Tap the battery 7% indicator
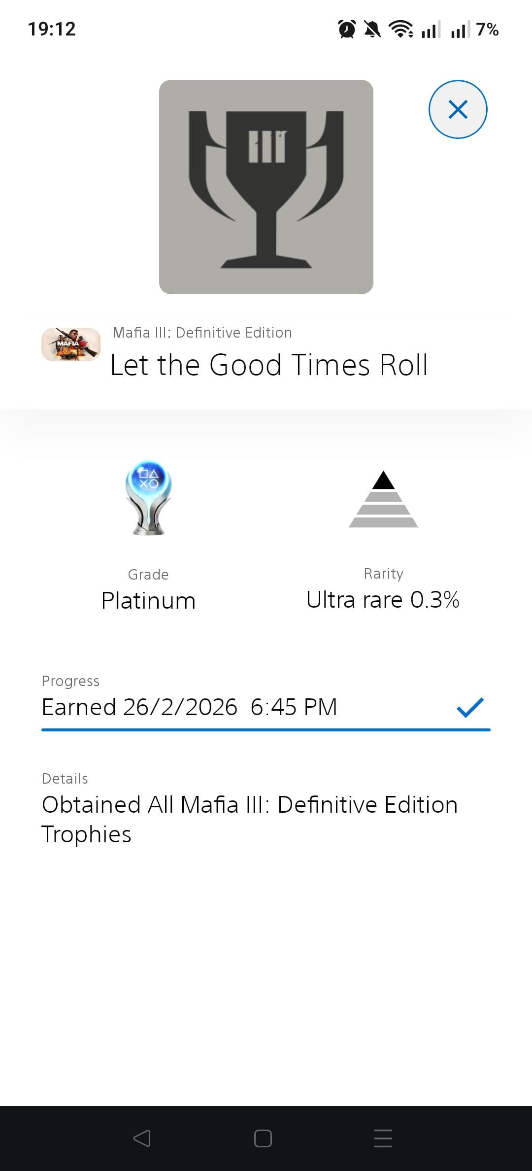This screenshot has height=1171, width=532. click(487, 30)
